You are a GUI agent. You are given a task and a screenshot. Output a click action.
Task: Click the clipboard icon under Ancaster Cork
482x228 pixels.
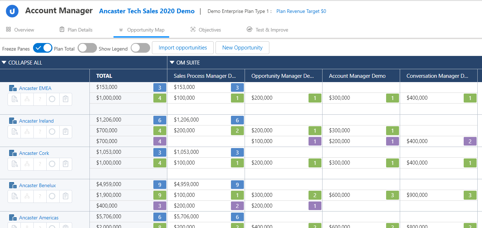65,164
